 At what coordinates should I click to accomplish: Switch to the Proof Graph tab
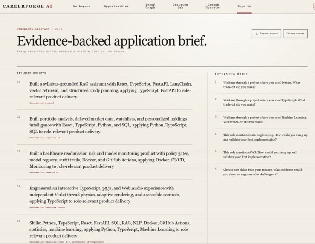click(150, 6)
